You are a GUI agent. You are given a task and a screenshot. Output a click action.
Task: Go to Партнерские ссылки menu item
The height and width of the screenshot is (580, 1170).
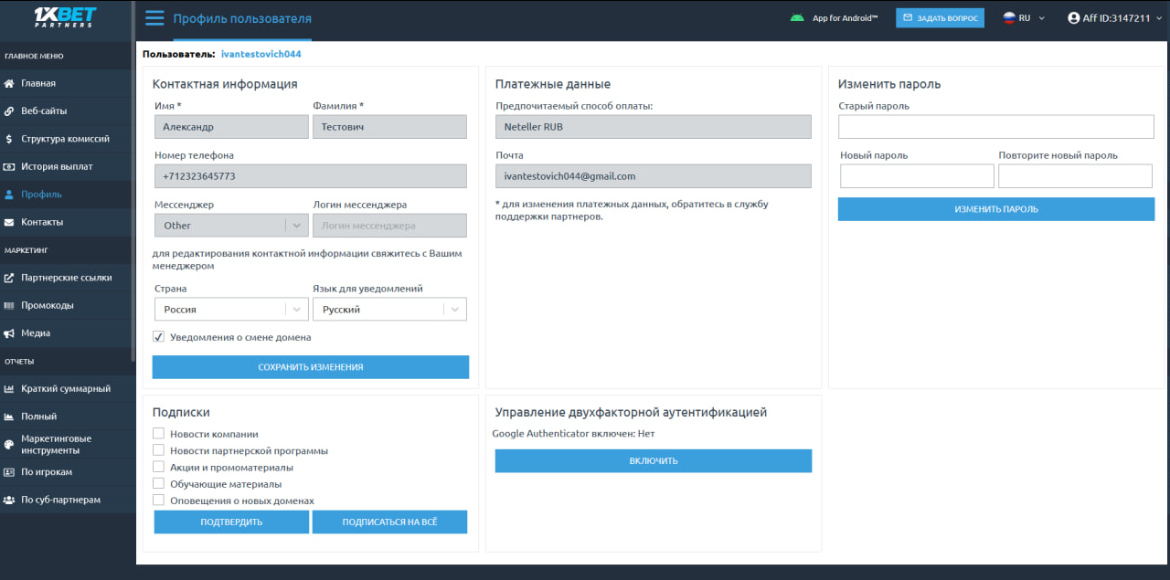tap(66, 278)
